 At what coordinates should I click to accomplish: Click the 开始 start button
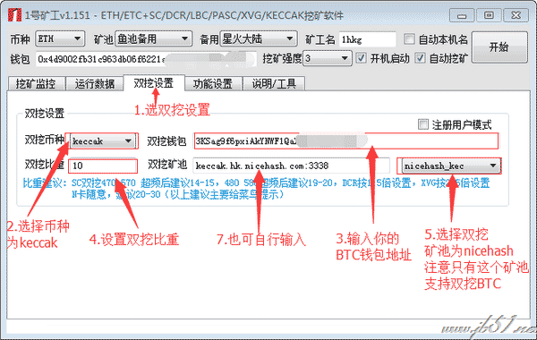coord(499,47)
